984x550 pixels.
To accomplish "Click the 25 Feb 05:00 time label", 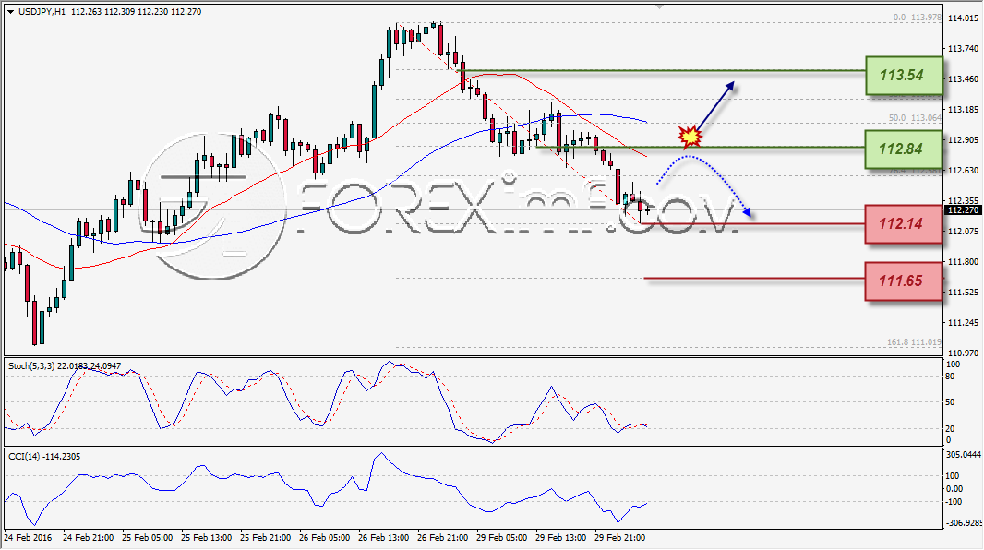I will coord(148,537).
